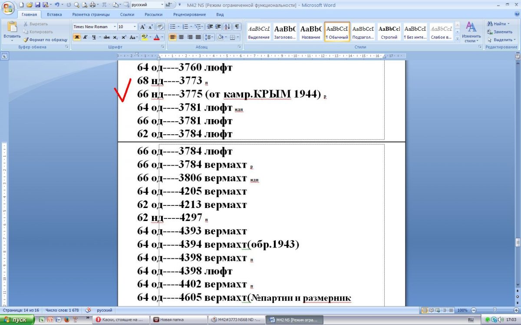This screenshot has height=325, width=521.
Task: Open the Рецензирование tab
Action: (189, 14)
